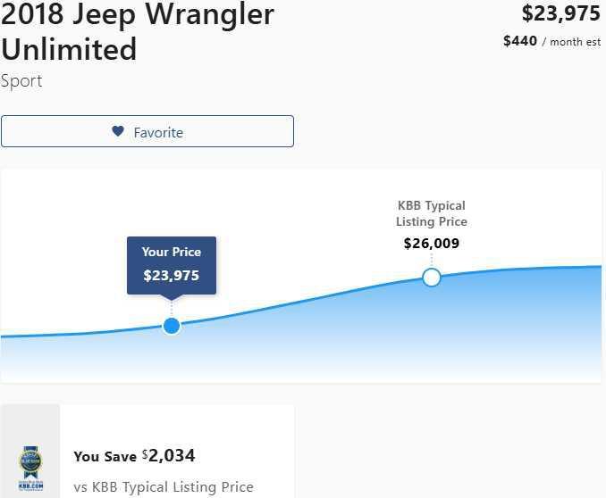Click the heart icon beside Favorite
Image resolution: width=606 pixels, height=498 pixels.
(x=117, y=131)
